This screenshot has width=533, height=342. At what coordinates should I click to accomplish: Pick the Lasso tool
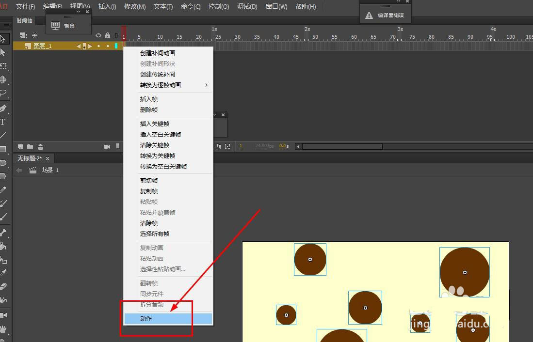3,93
